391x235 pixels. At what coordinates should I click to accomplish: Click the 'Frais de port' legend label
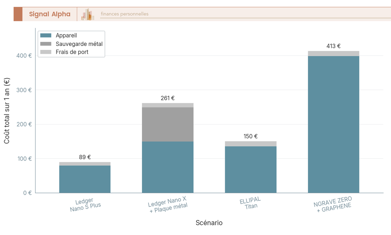click(x=72, y=52)
